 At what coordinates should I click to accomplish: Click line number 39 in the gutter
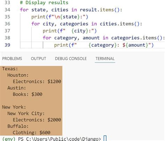(x=7, y=45)
